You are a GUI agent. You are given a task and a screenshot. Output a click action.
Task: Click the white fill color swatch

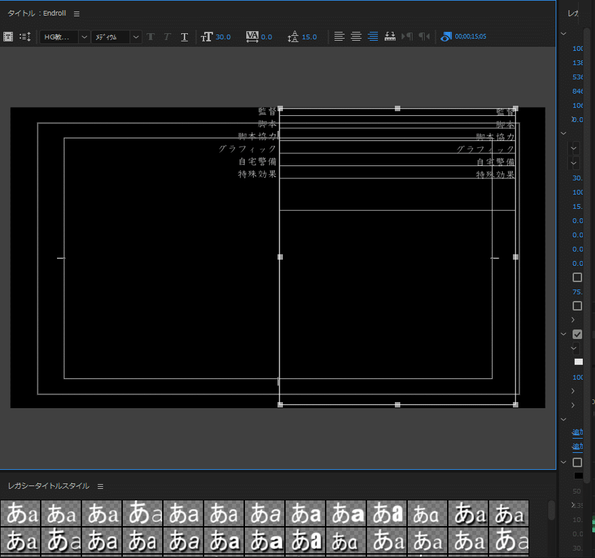[x=578, y=362]
